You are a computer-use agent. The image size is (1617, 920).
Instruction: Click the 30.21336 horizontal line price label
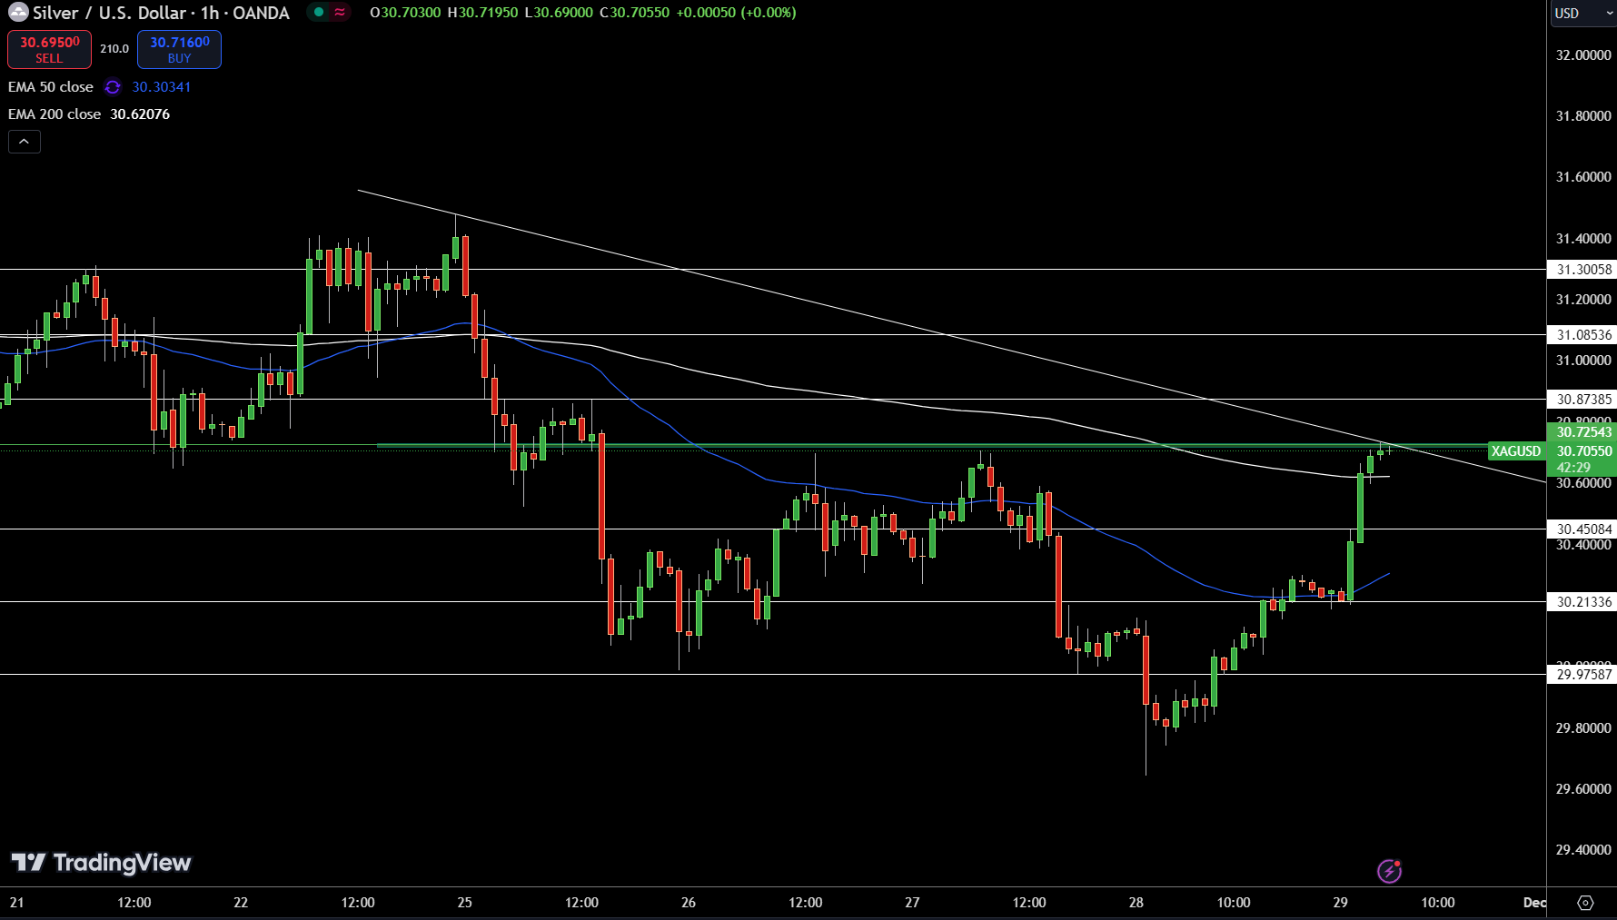click(1583, 602)
